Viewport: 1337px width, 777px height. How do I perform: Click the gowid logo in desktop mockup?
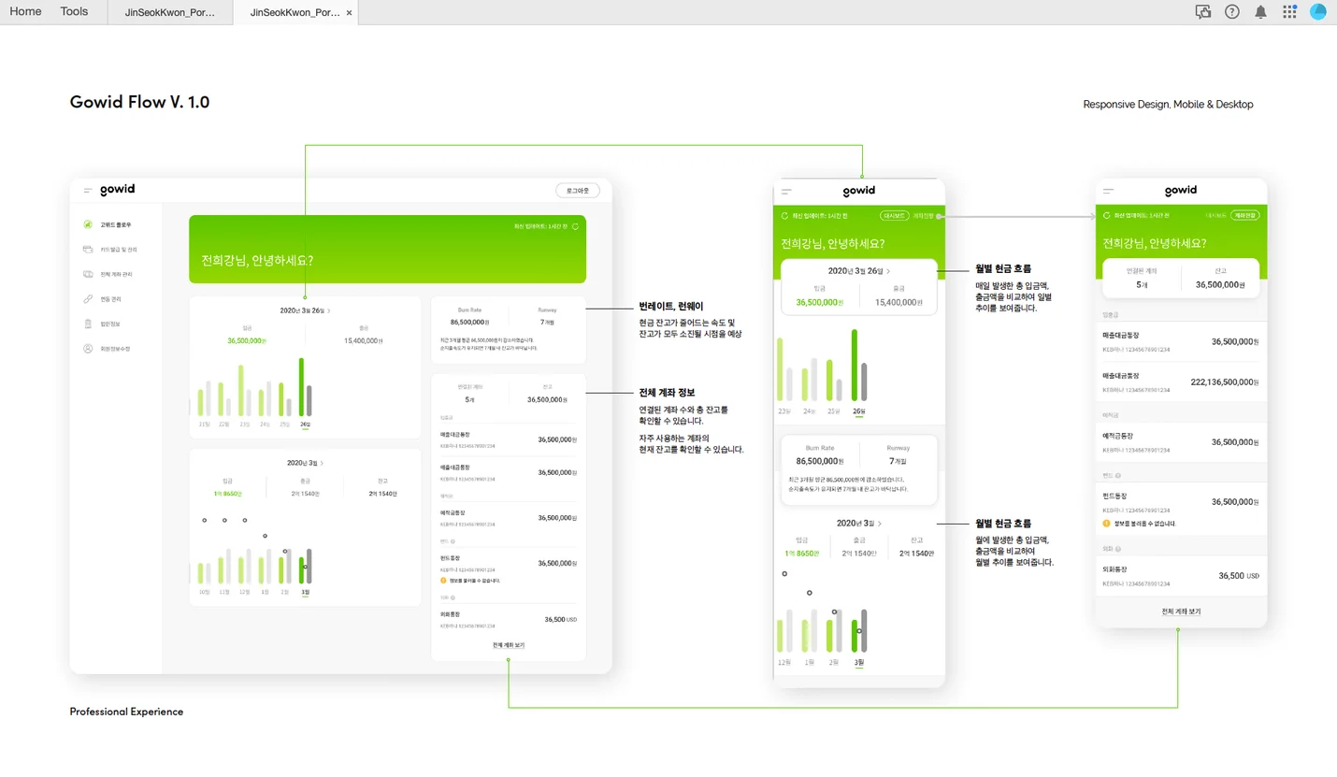coord(118,189)
